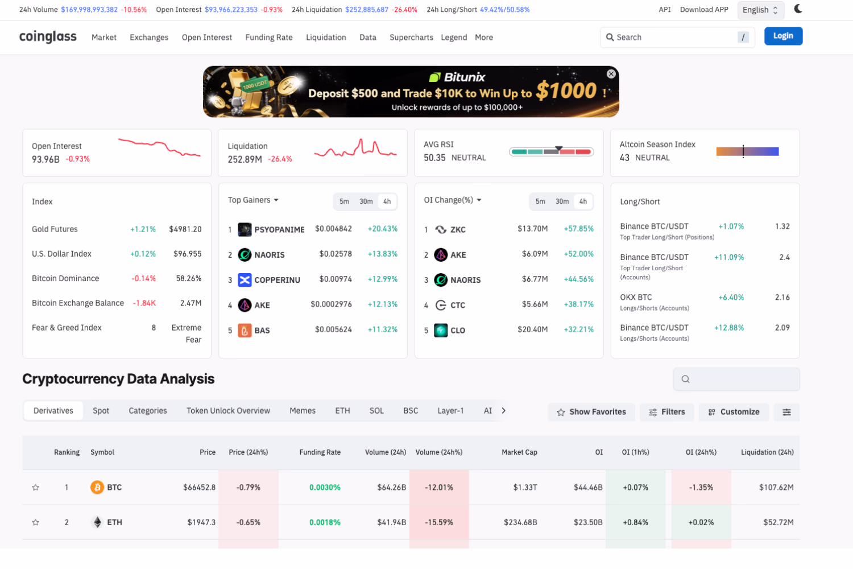This screenshot has height=569, width=853.
Task: Open the OI Change(%) dropdown
Action: [x=452, y=200]
